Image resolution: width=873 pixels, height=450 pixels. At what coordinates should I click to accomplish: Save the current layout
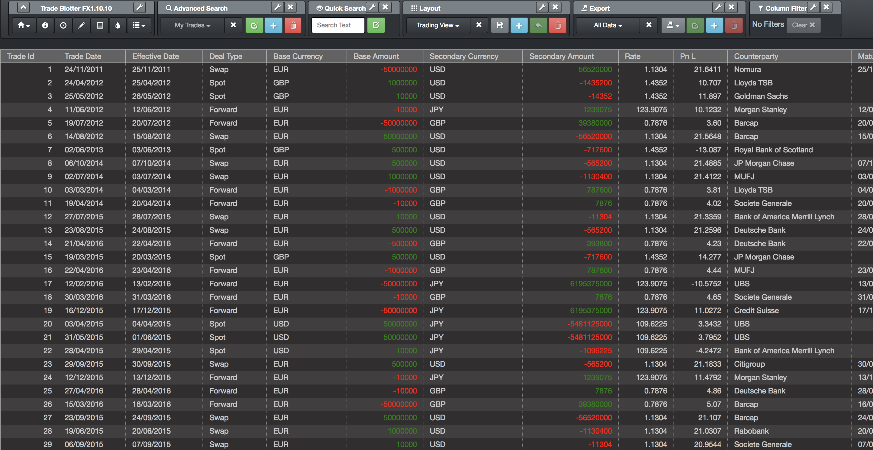500,25
